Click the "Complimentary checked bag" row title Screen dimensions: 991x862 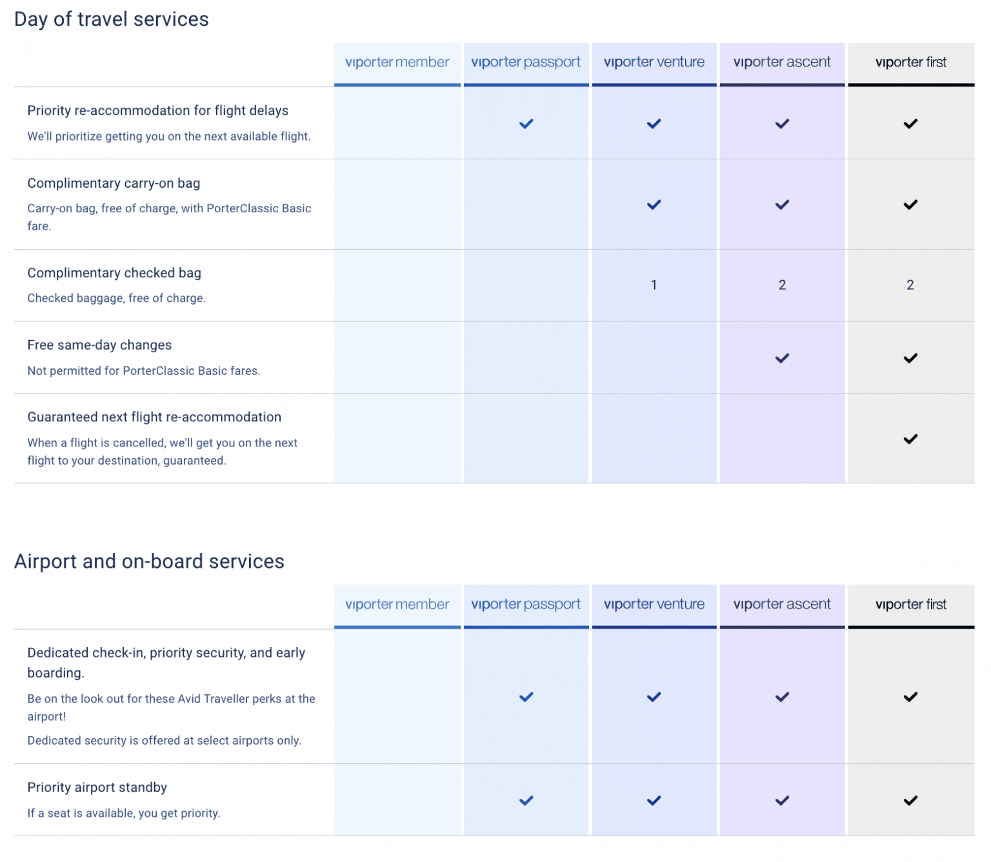tap(114, 273)
